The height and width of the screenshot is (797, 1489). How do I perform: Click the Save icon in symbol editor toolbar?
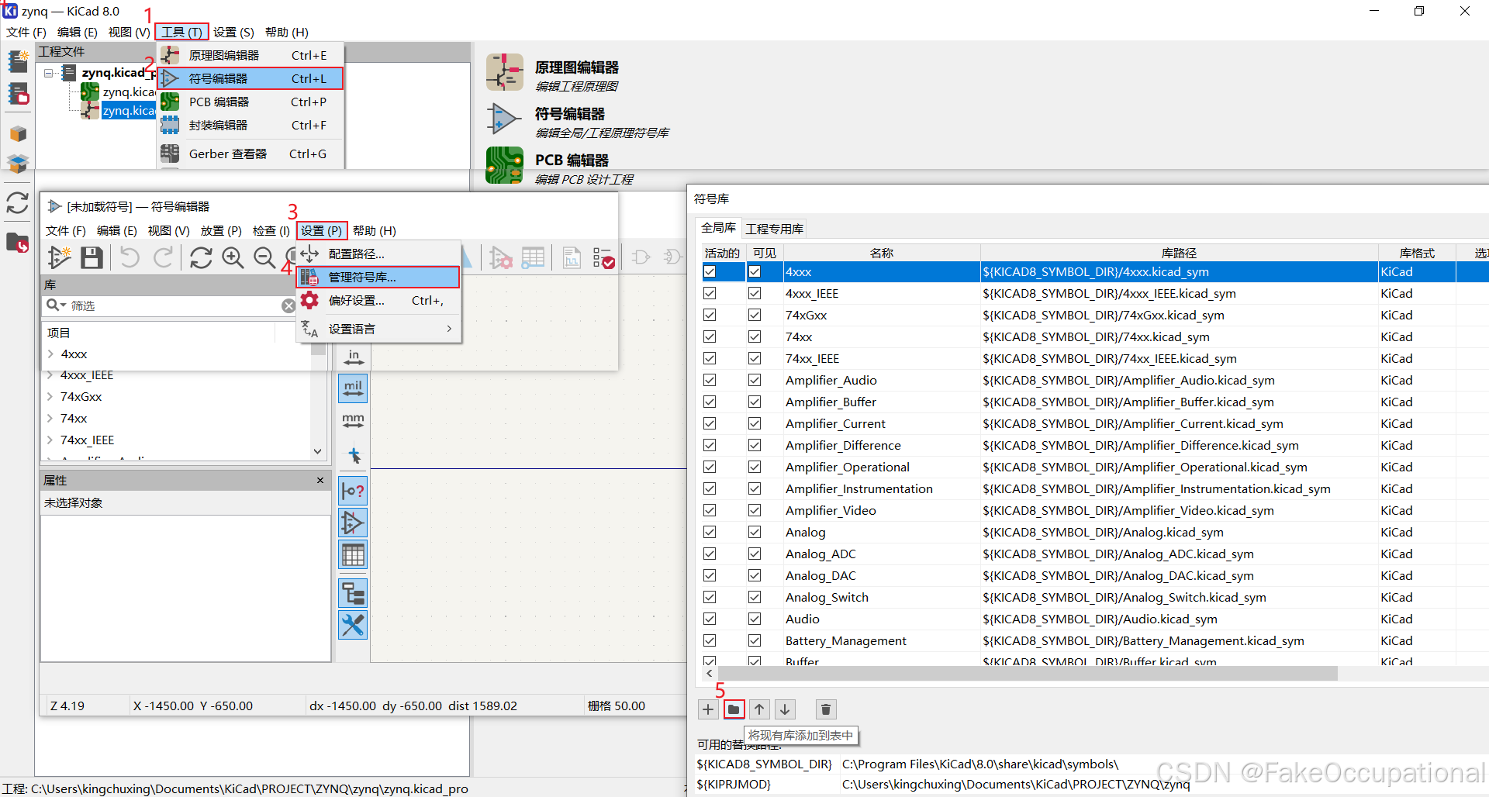coord(92,257)
